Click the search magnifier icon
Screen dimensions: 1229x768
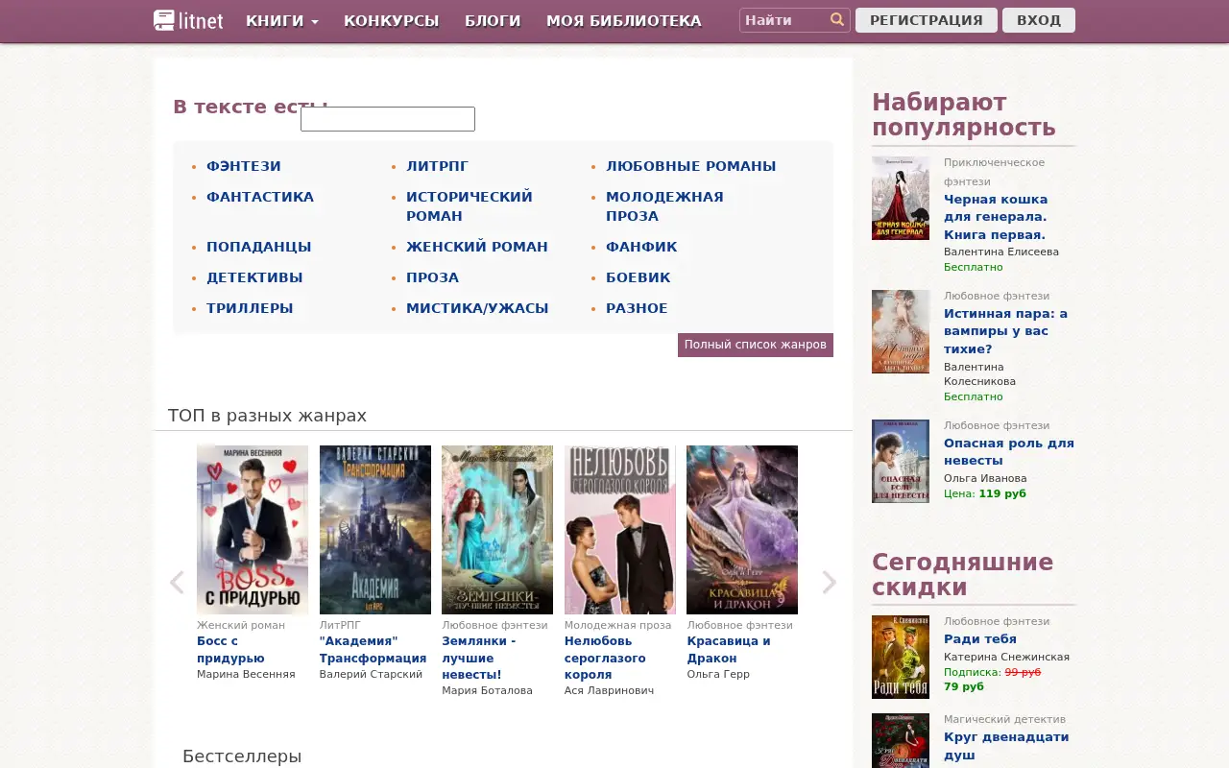click(x=837, y=20)
